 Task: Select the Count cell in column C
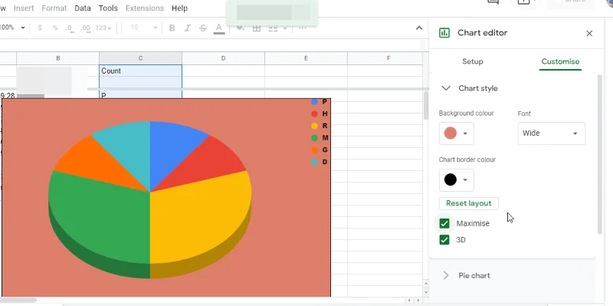click(x=140, y=71)
